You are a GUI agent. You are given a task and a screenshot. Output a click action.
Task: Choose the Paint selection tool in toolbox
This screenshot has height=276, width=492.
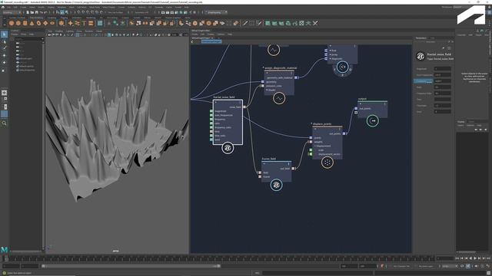(4, 48)
